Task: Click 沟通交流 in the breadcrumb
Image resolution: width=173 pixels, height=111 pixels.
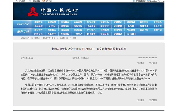Action: point(64,38)
